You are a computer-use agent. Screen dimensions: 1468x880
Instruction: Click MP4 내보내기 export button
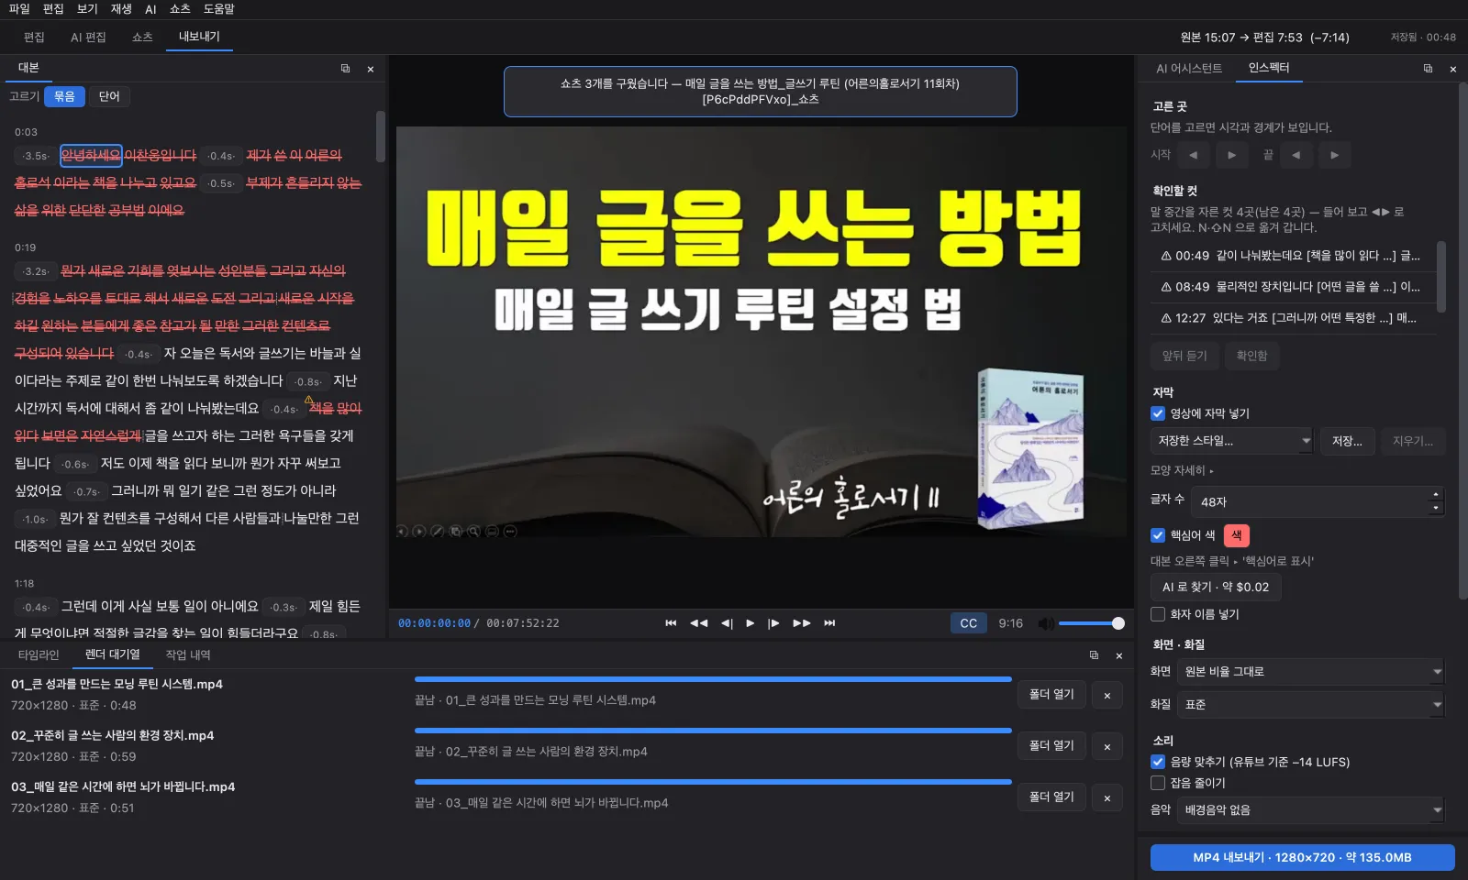1302,858
